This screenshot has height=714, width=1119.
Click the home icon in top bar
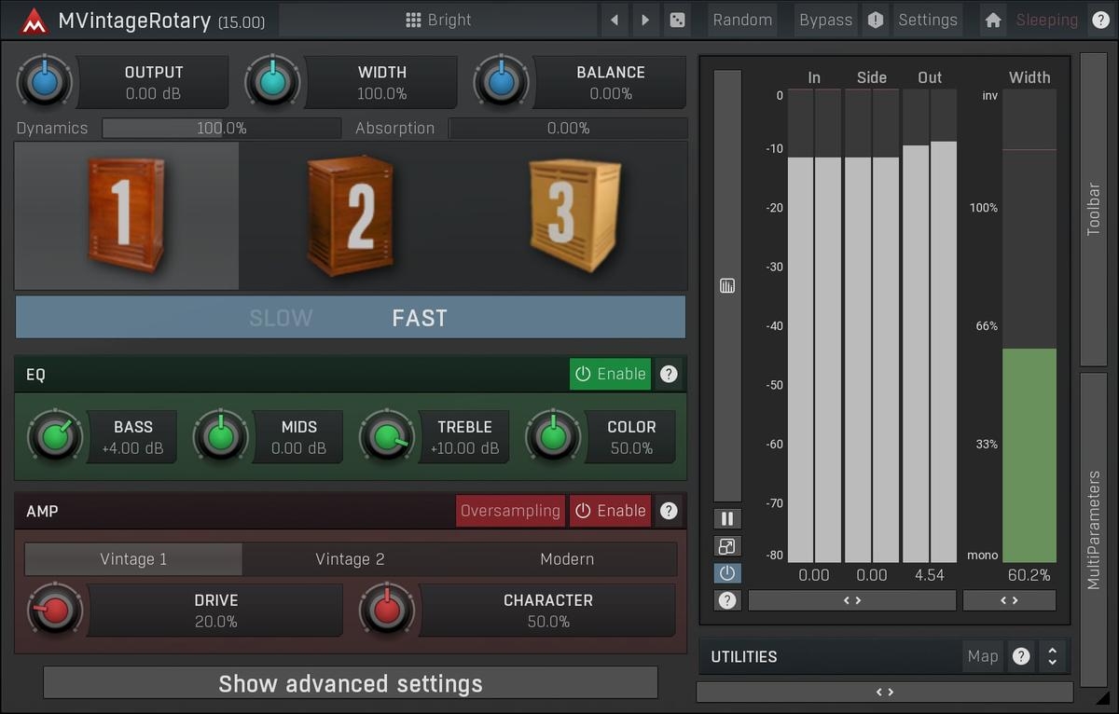click(x=993, y=20)
